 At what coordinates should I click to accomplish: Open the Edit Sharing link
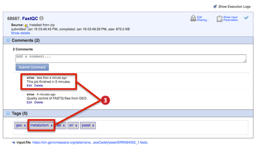point(203,19)
